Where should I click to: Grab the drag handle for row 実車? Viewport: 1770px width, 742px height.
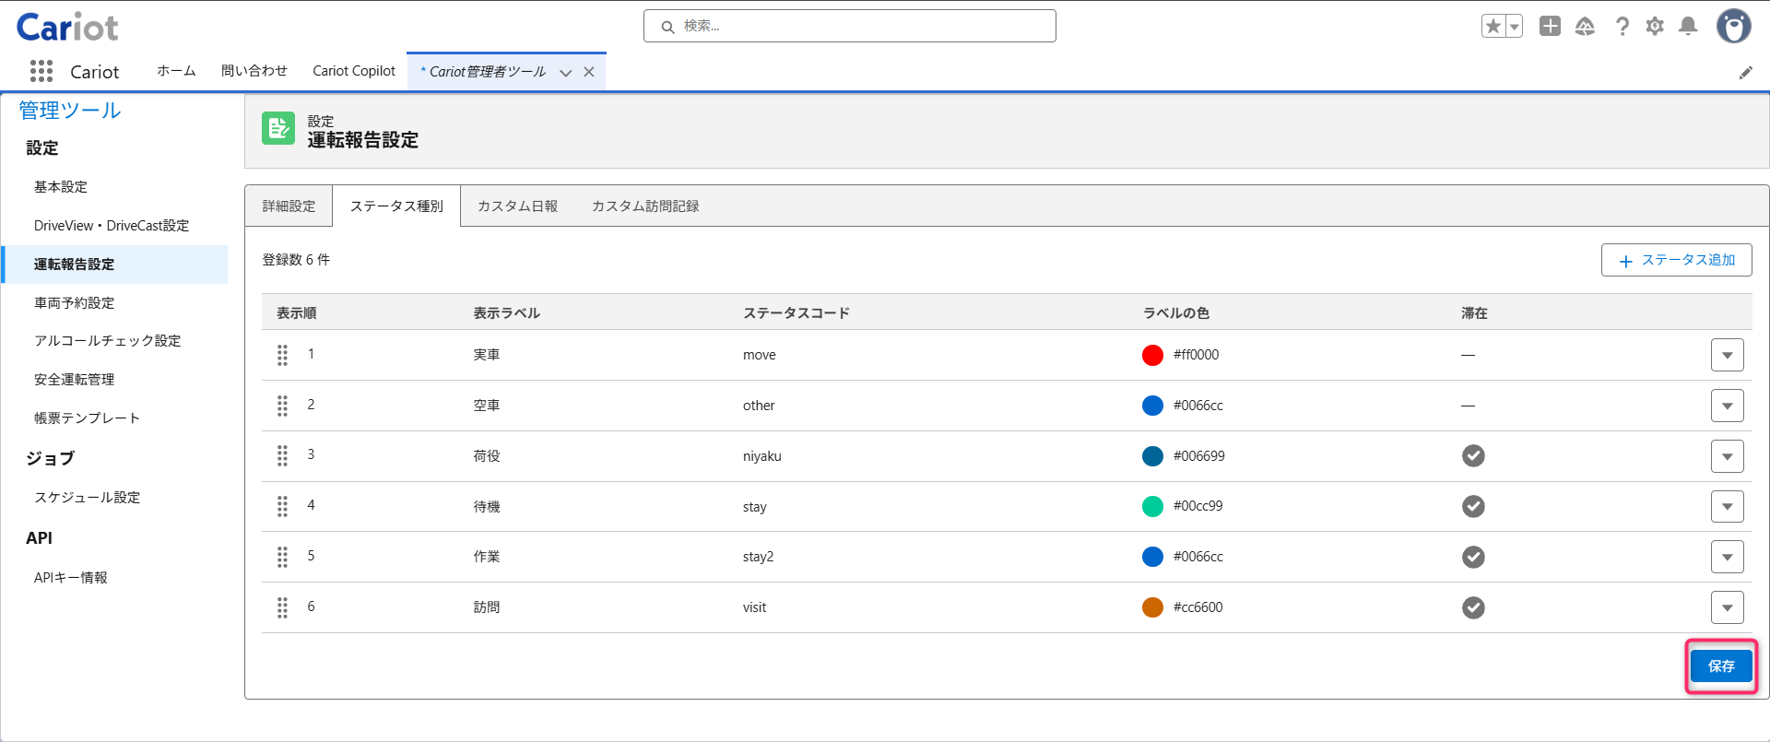pos(282,355)
